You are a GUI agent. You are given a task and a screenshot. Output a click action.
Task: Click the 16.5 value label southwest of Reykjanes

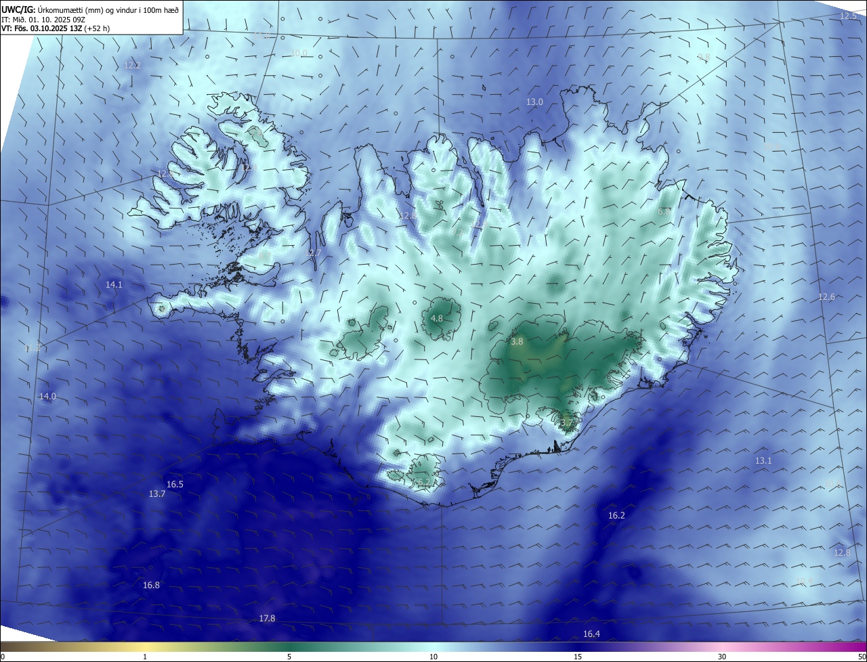(x=175, y=485)
